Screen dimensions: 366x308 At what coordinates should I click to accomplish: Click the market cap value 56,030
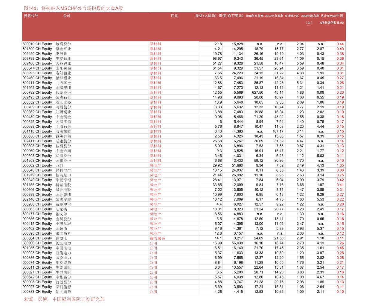pyautogui.click(x=237, y=243)
